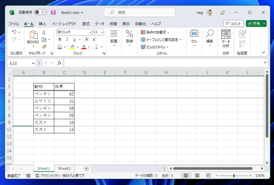Open テーブルとして書式設定 menu
The image size is (274, 185).
pos(161,40)
